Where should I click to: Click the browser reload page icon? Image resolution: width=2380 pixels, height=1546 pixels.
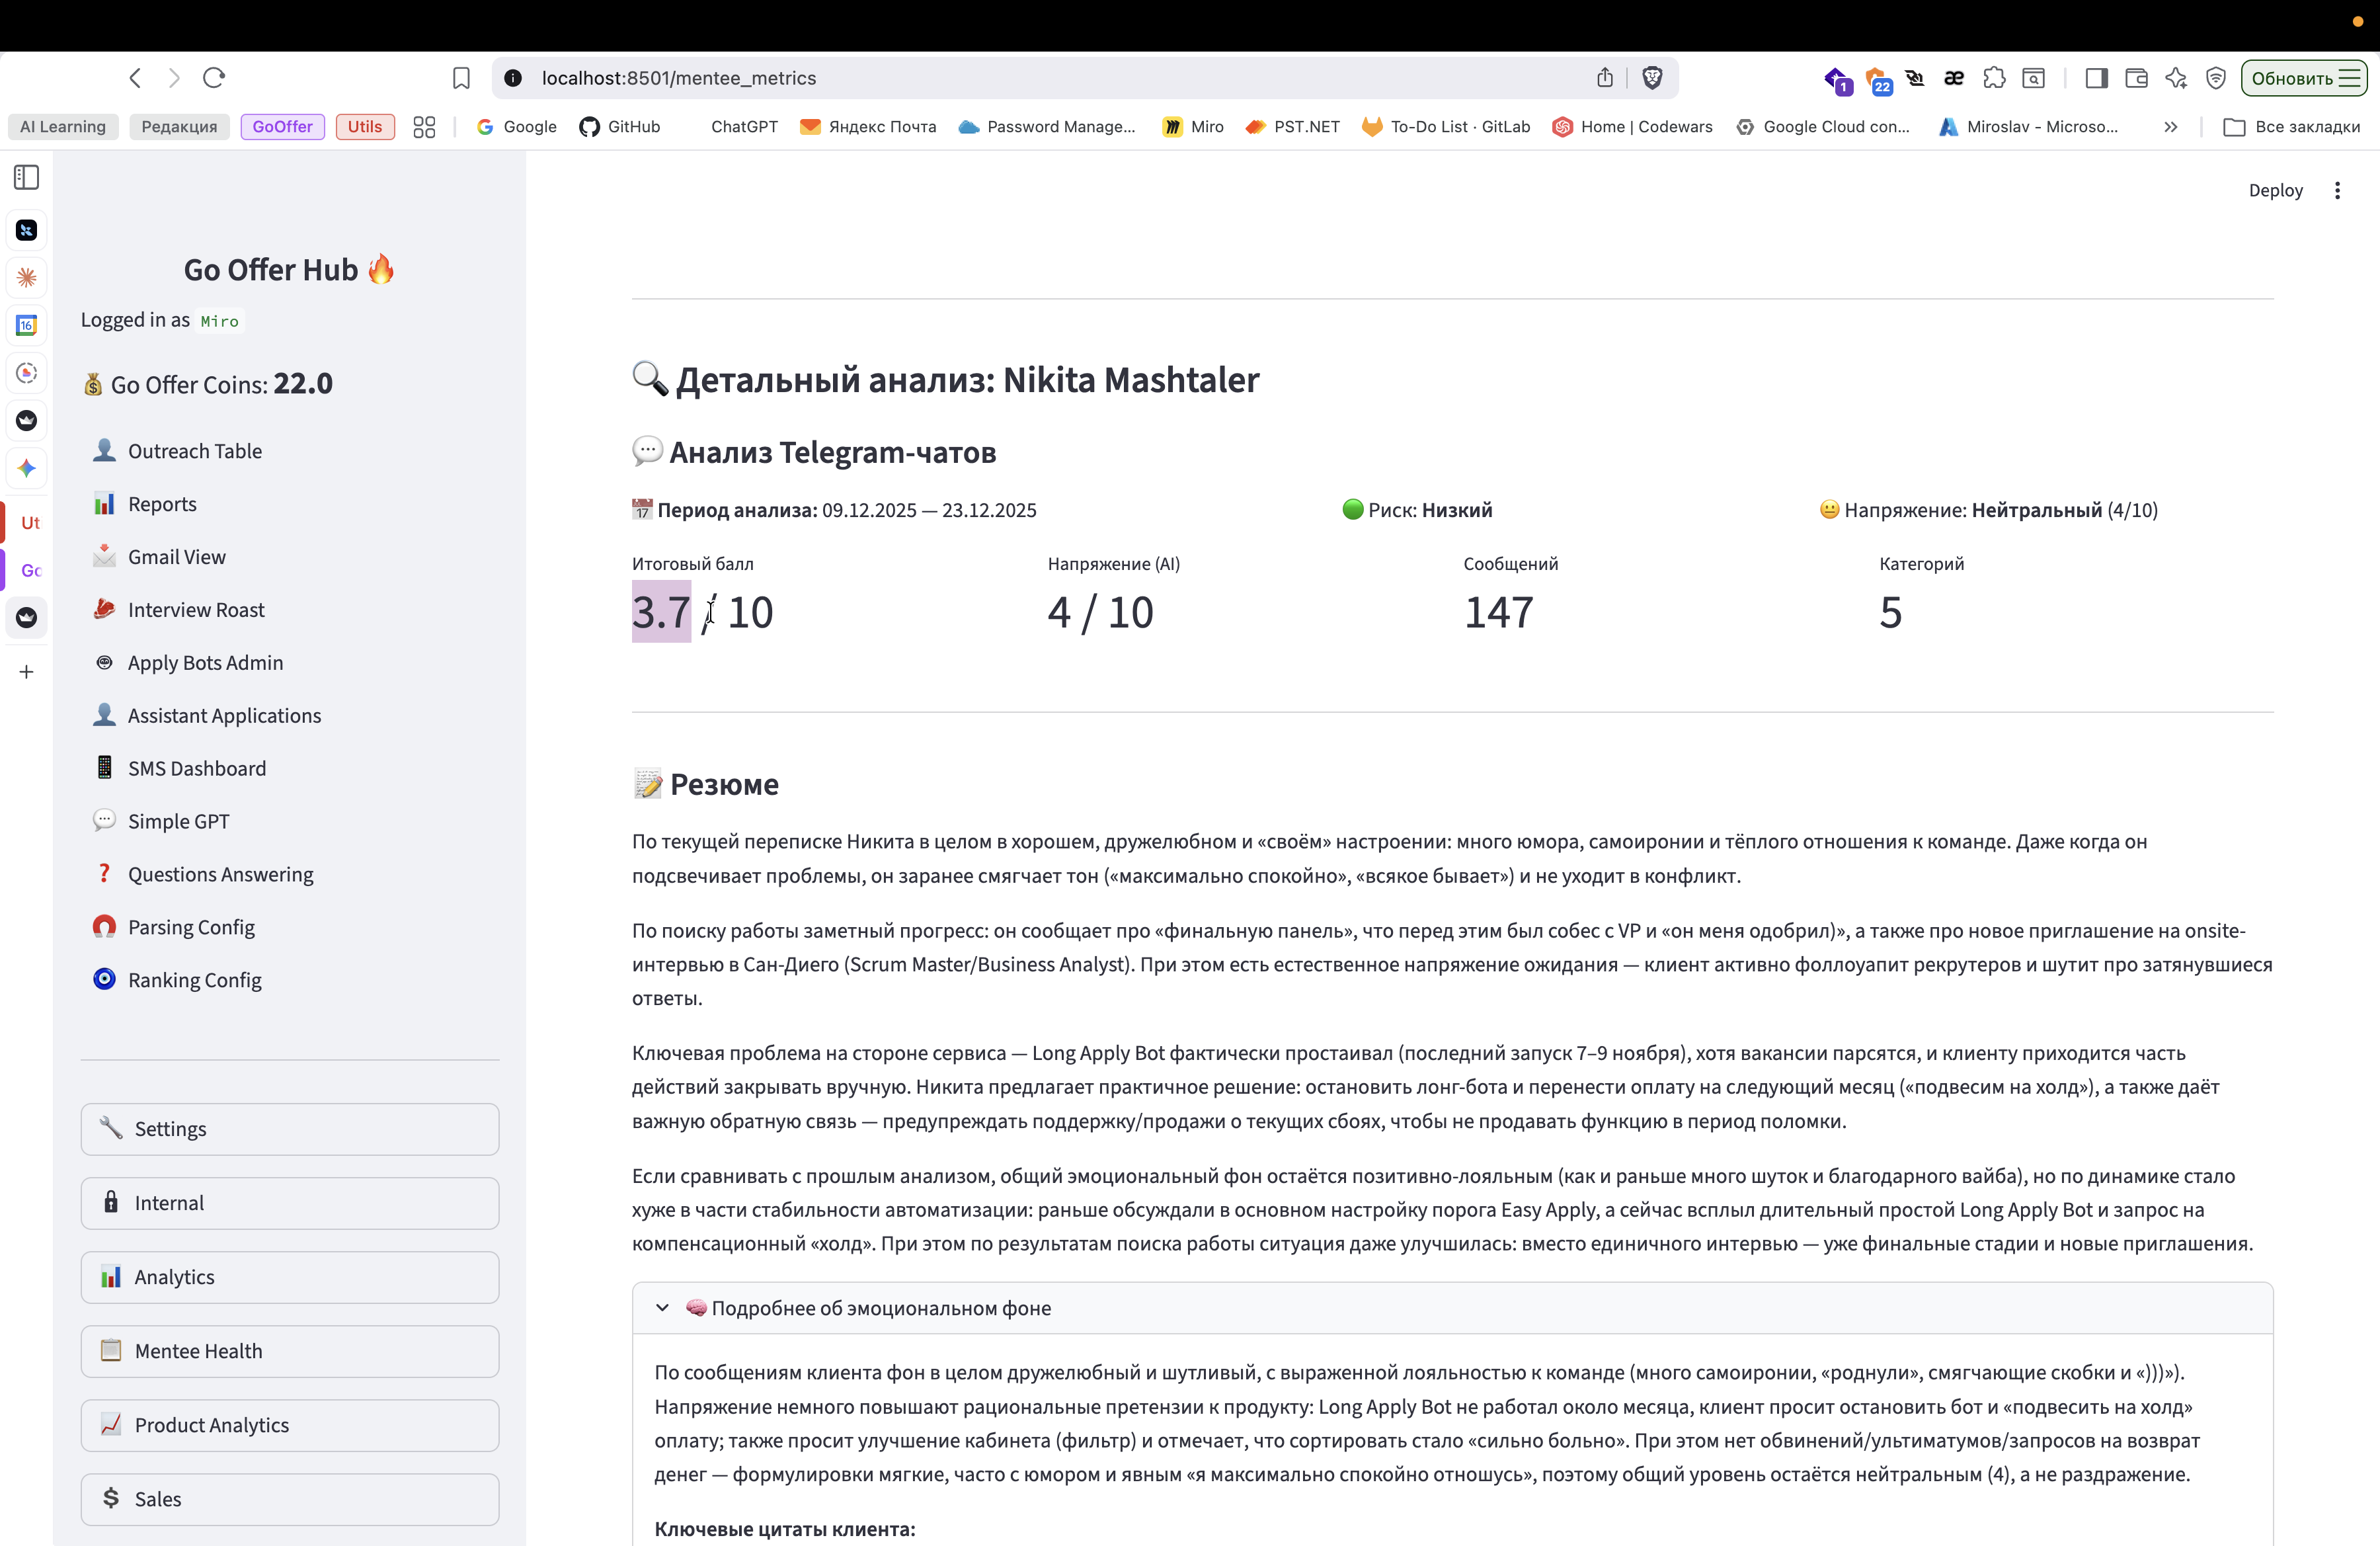214,78
